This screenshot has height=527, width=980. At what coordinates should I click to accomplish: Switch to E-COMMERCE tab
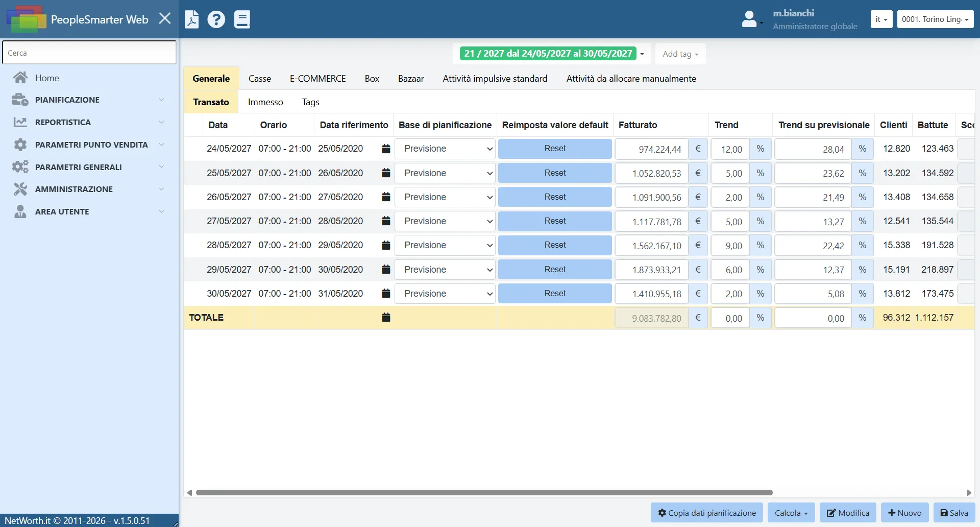coord(318,78)
